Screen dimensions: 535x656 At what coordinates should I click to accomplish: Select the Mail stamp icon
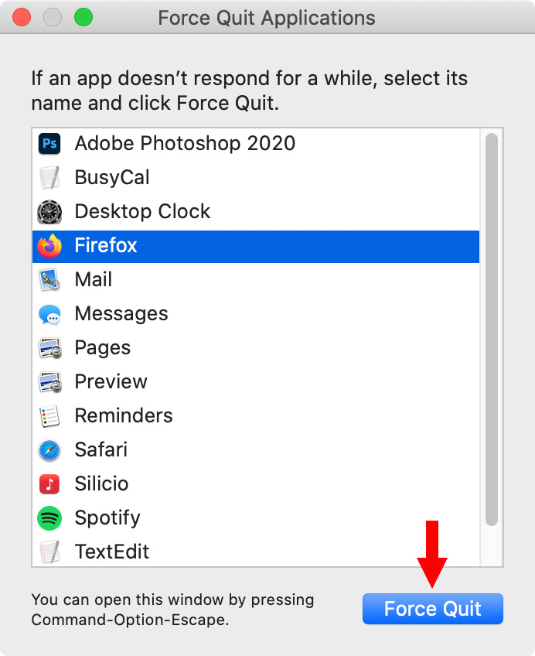[x=49, y=280]
